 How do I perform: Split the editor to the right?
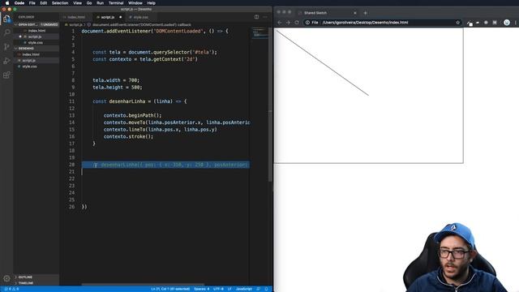click(x=256, y=17)
